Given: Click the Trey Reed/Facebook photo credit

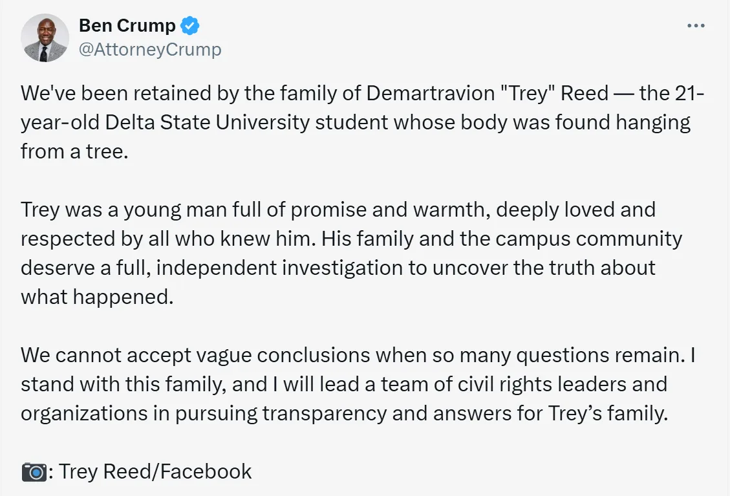Looking at the screenshot, I should [x=155, y=471].
